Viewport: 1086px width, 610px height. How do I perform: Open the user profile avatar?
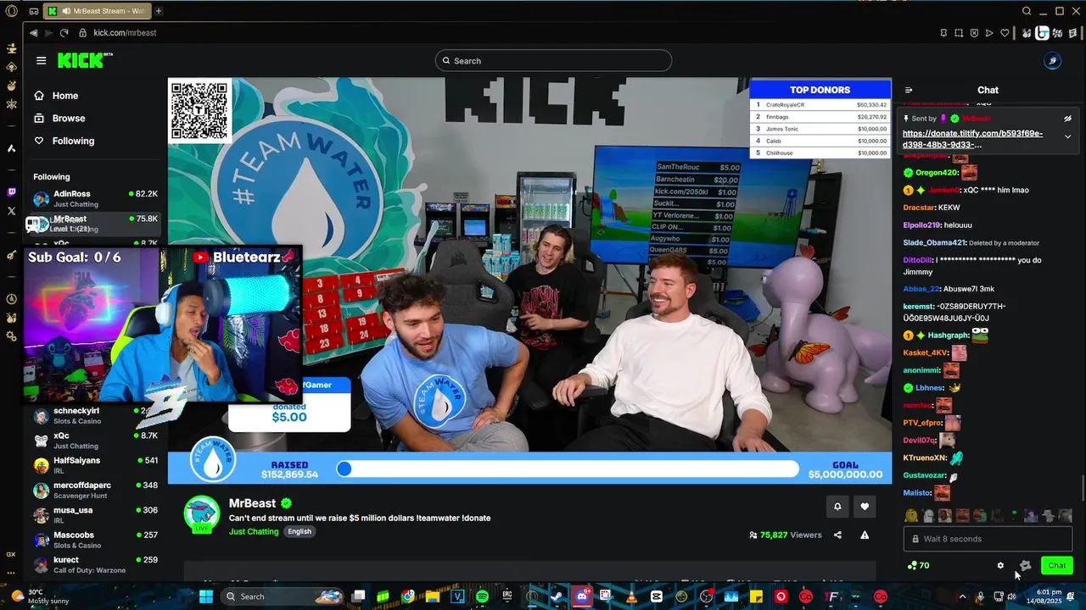tap(1053, 61)
